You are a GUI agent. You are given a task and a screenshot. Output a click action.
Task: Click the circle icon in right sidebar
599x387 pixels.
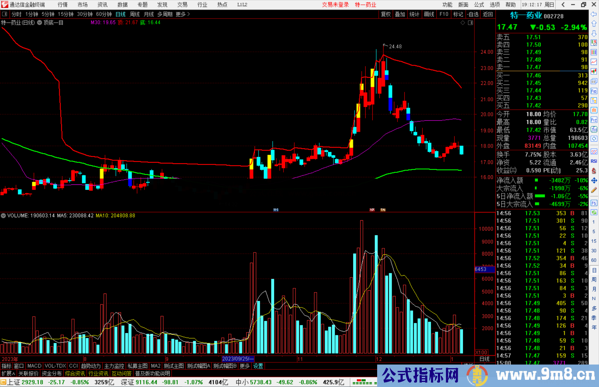click(594, 139)
